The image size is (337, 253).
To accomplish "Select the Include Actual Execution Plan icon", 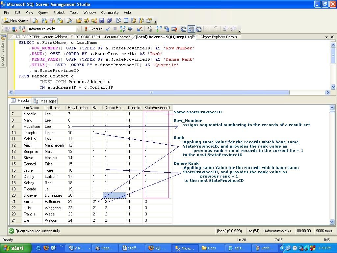I will click(158, 29).
